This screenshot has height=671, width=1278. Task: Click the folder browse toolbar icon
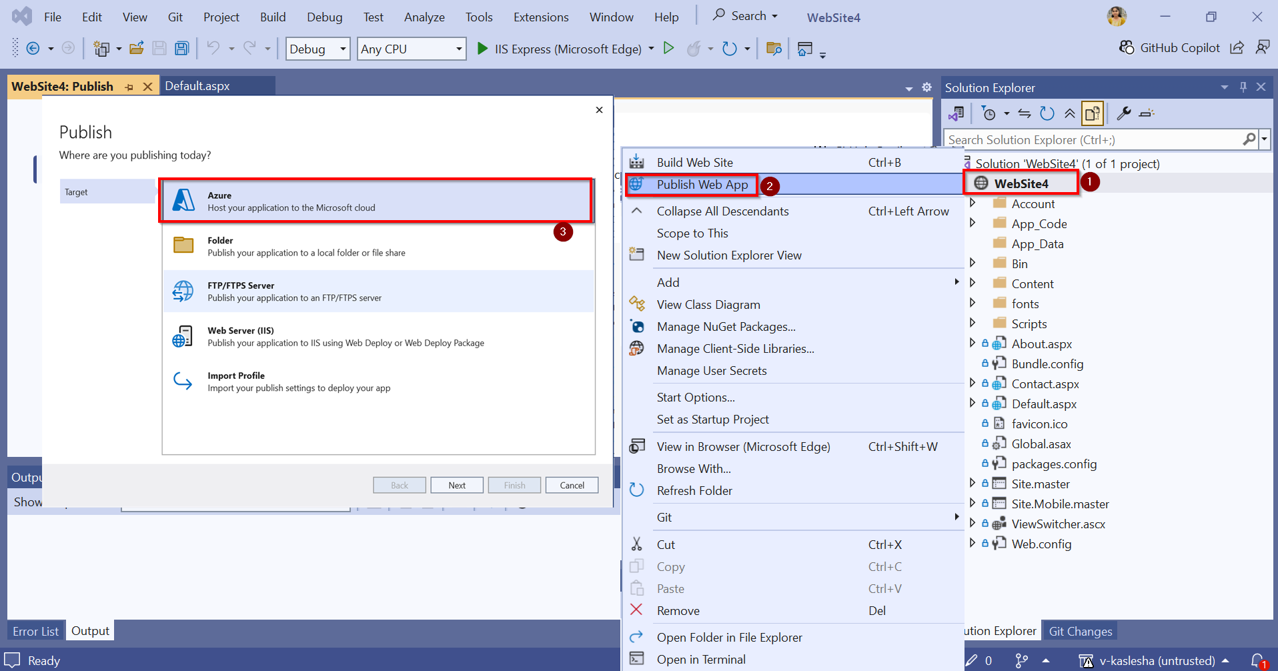click(774, 48)
